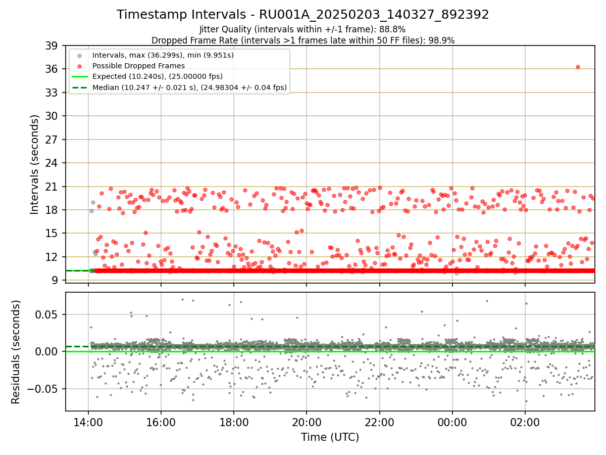Click the outlier red point near 36 seconds

click(x=578, y=67)
